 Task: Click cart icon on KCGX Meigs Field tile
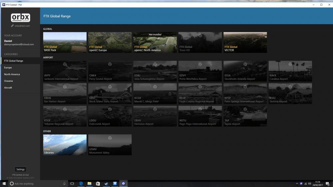(155, 87)
